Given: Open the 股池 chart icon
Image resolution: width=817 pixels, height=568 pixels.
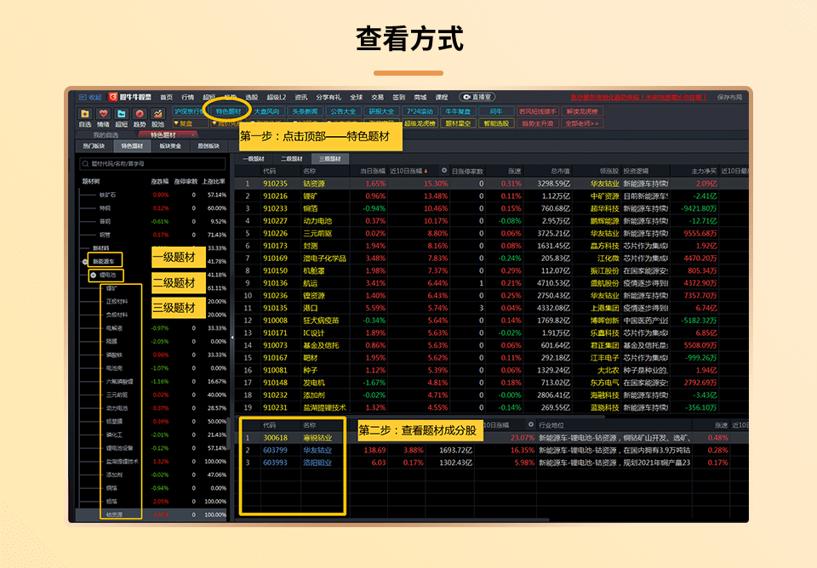Looking at the screenshot, I should (157, 113).
